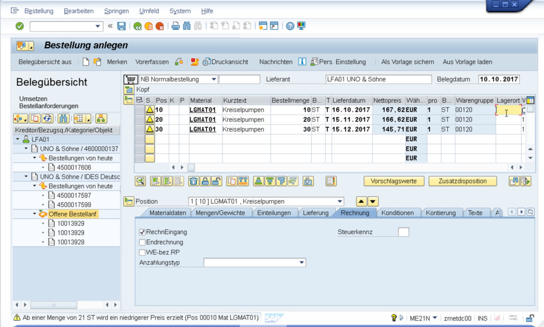Open the Springen menu

click(x=116, y=11)
